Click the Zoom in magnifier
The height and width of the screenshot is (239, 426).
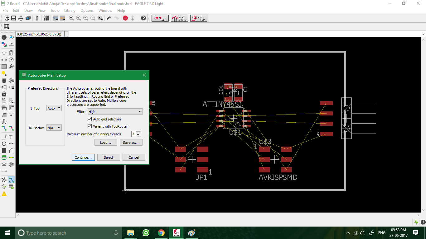(x=79, y=18)
